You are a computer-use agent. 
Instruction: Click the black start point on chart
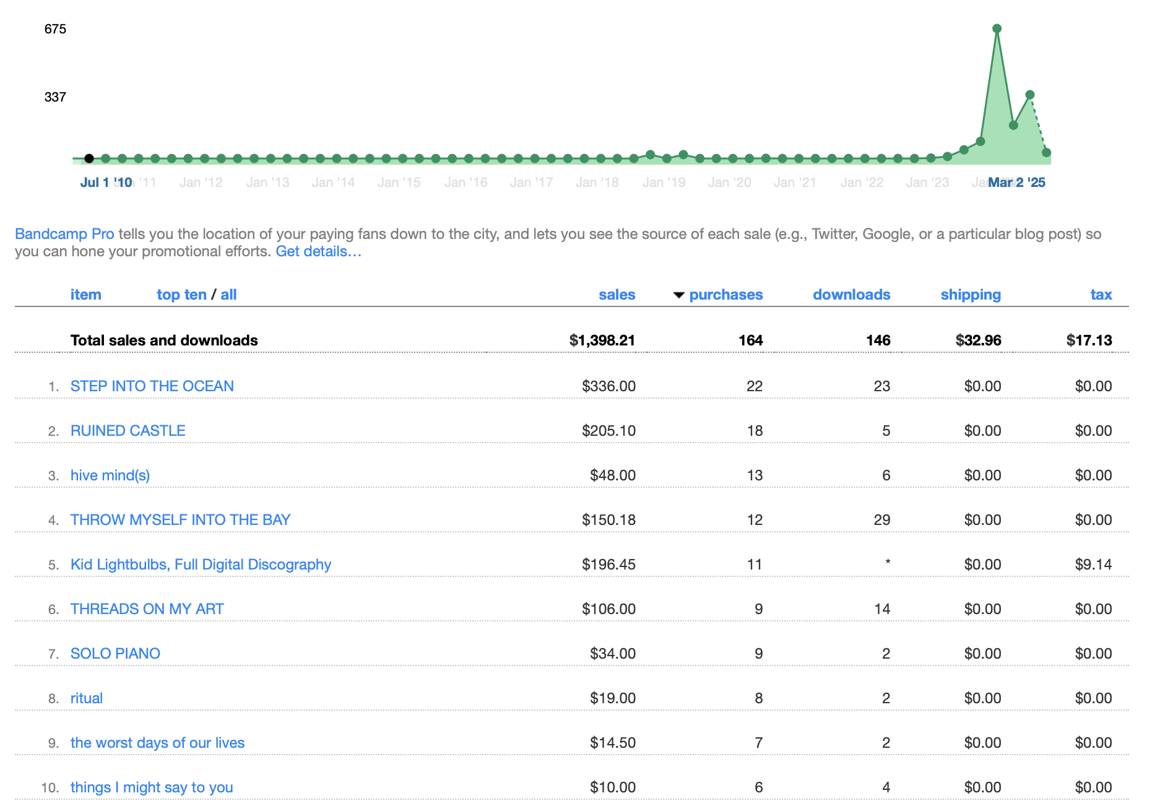pos(89,158)
